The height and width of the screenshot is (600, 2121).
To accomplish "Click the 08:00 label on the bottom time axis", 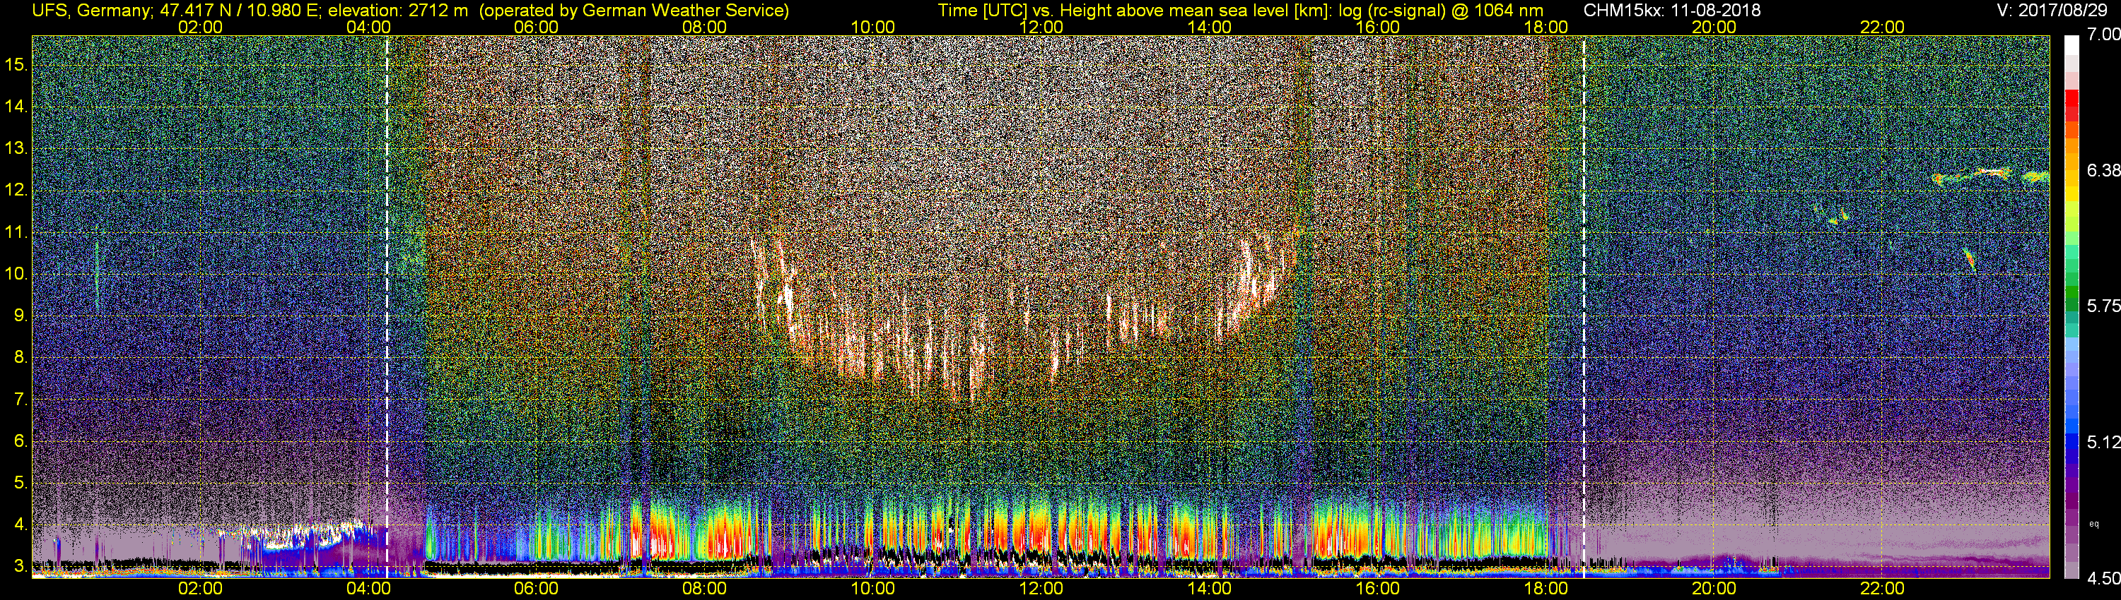I will tap(705, 589).
